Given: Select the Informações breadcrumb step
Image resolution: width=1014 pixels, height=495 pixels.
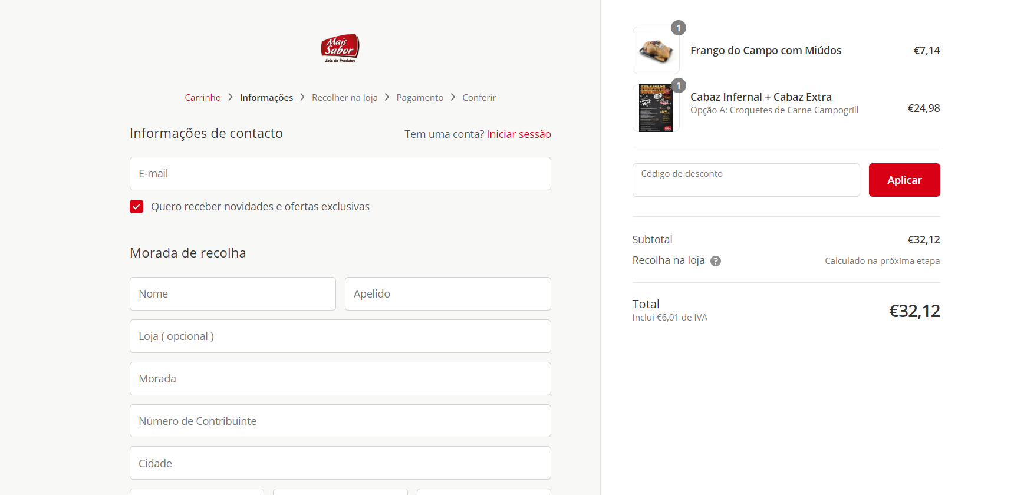Looking at the screenshot, I should coord(266,98).
